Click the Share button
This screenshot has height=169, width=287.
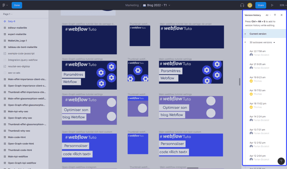pos(261,5)
